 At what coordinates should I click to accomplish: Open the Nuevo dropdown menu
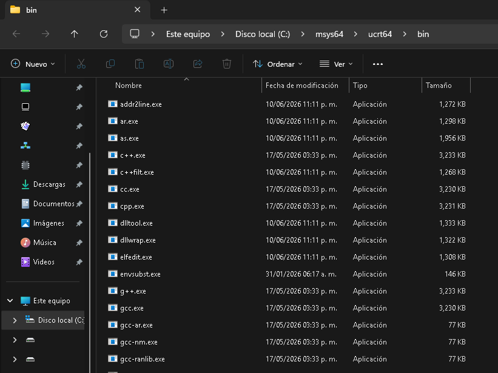[33, 64]
